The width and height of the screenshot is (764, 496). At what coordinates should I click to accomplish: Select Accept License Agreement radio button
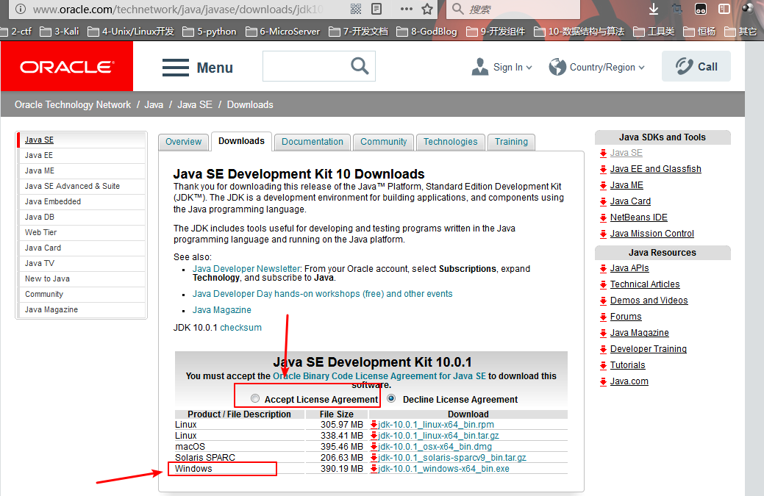255,398
